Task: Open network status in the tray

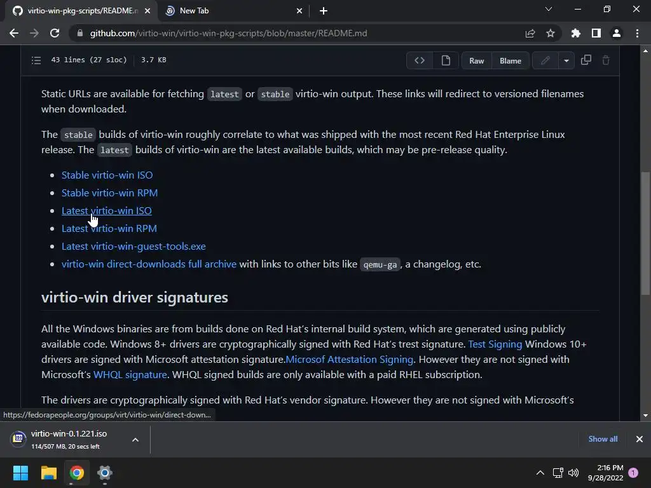Action: pyautogui.click(x=558, y=473)
